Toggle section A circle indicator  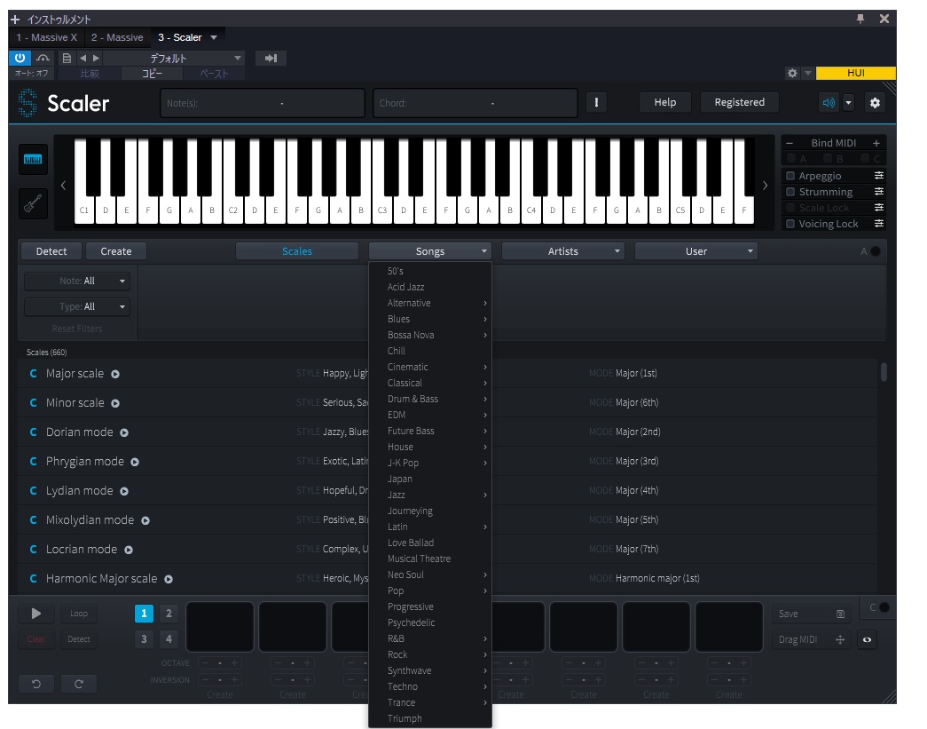[x=876, y=251]
